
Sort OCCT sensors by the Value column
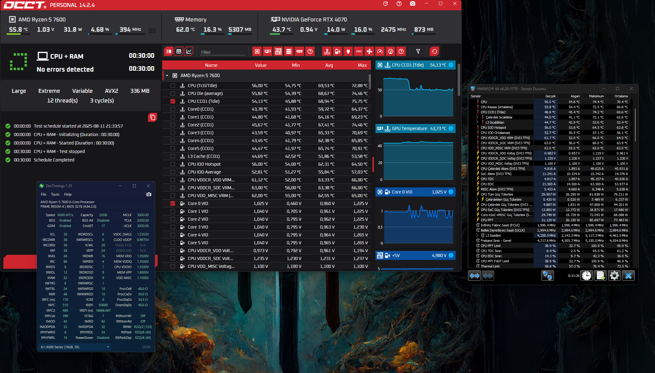point(260,65)
